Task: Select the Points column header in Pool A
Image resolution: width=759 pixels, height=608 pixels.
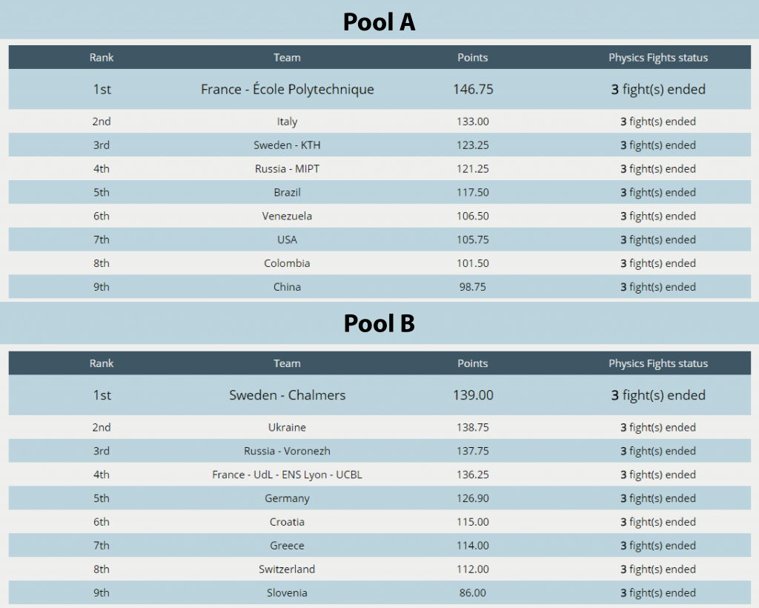Action: coord(472,58)
